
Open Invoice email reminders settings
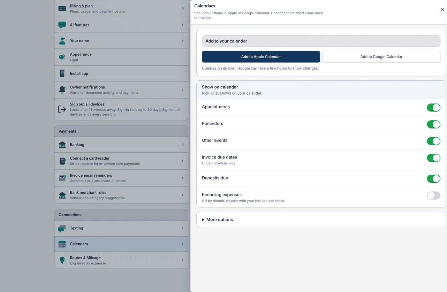pyautogui.click(x=121, y=178)
